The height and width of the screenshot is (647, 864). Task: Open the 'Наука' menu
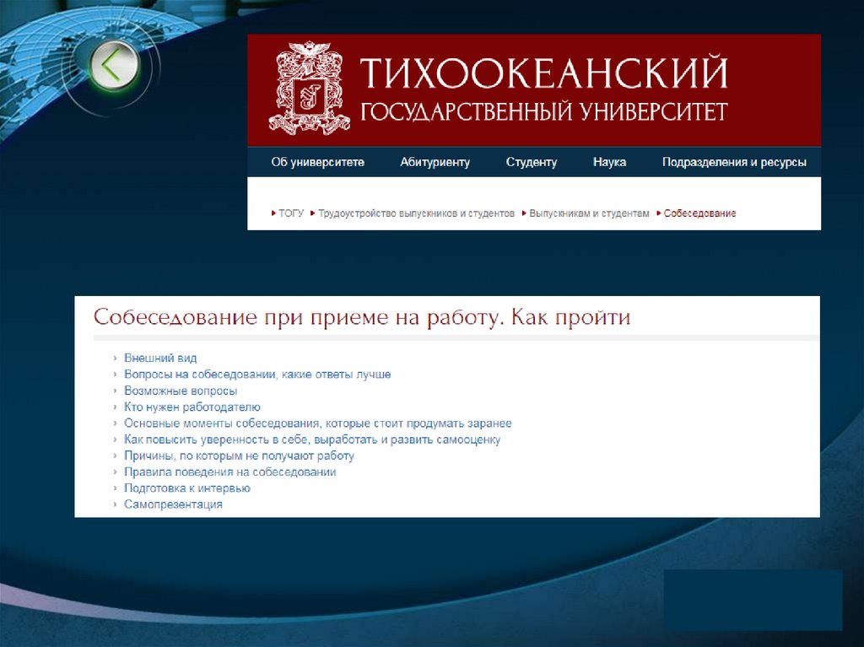click(x=609, y=162)
